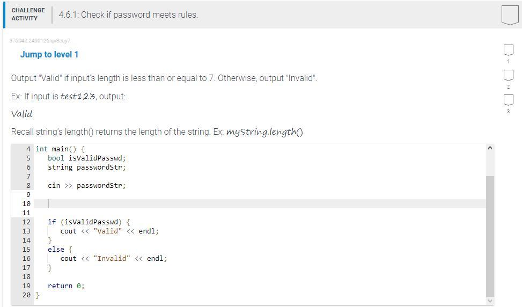The width and height of the screenshot is (522, 307).
Task: Click the code editor scroll-up arrow
Action: [490, 148]
